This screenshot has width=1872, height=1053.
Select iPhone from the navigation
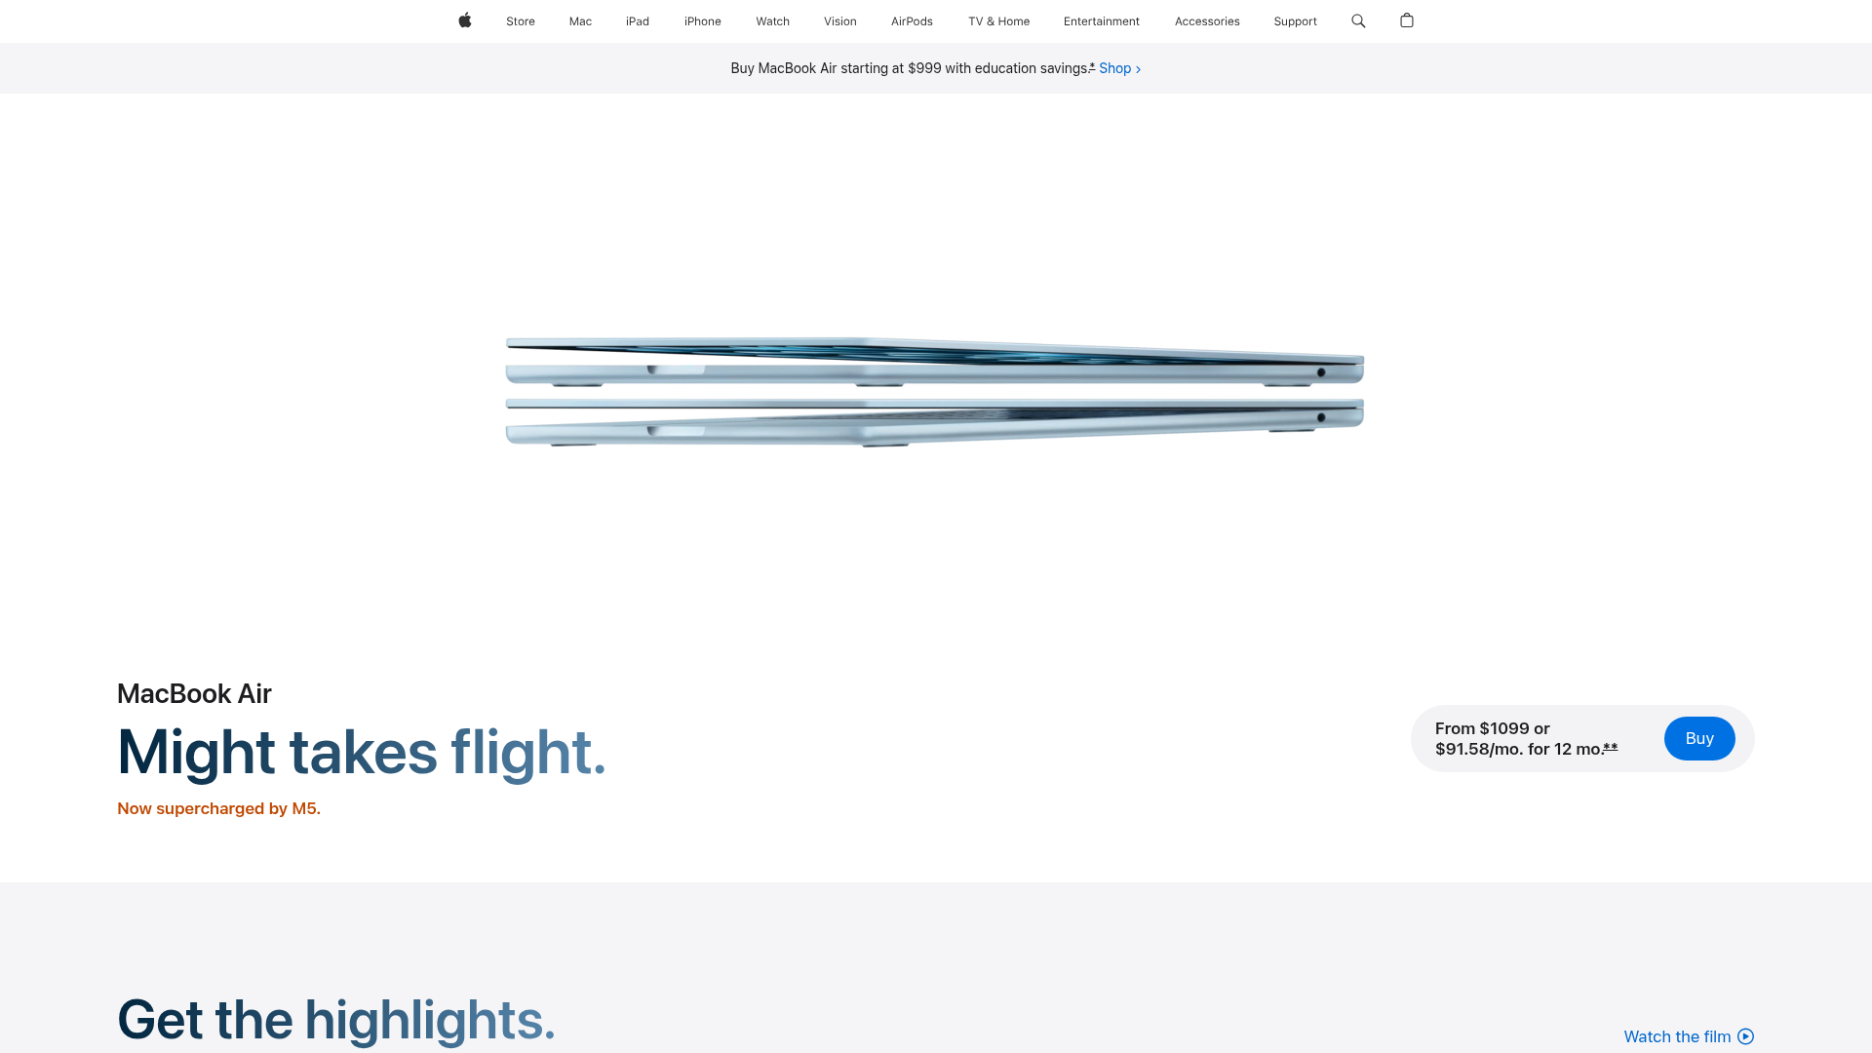[x=702, y=20]
